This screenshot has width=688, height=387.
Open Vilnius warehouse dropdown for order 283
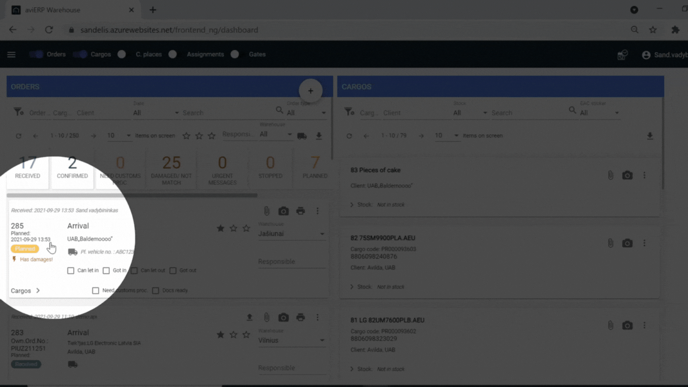coord(291,340)
